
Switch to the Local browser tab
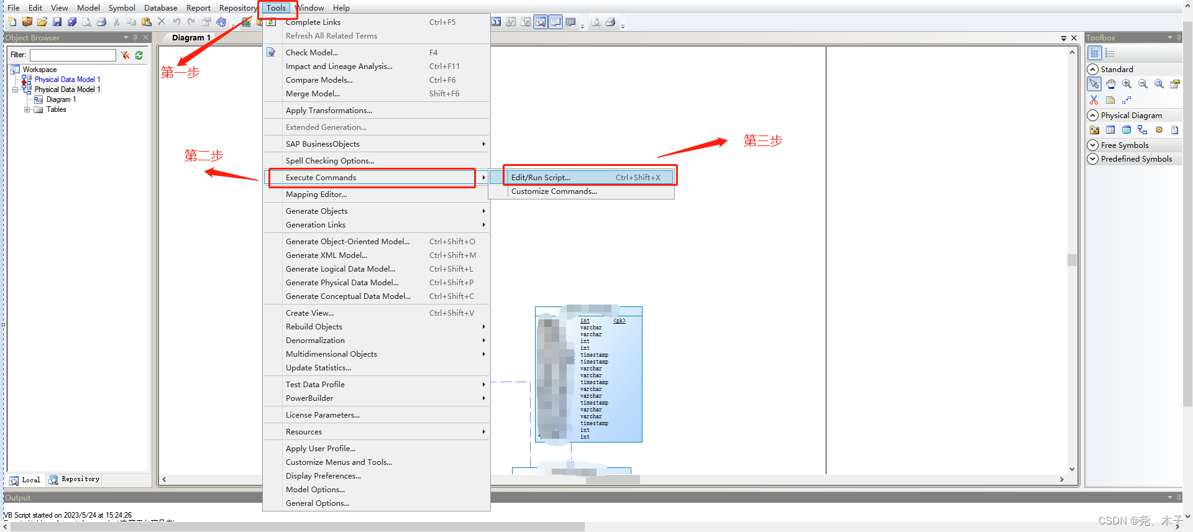[25, 480]
